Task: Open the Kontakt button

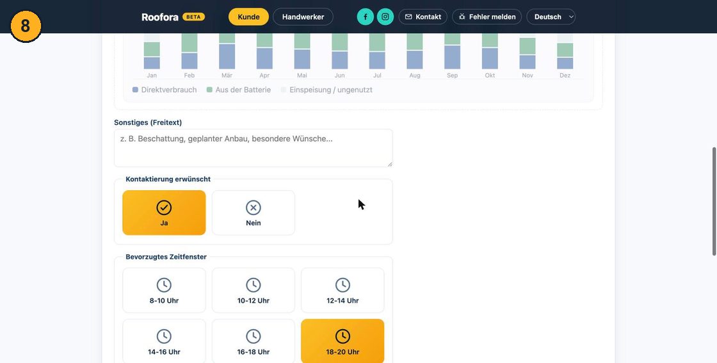Action: [423, 17]
